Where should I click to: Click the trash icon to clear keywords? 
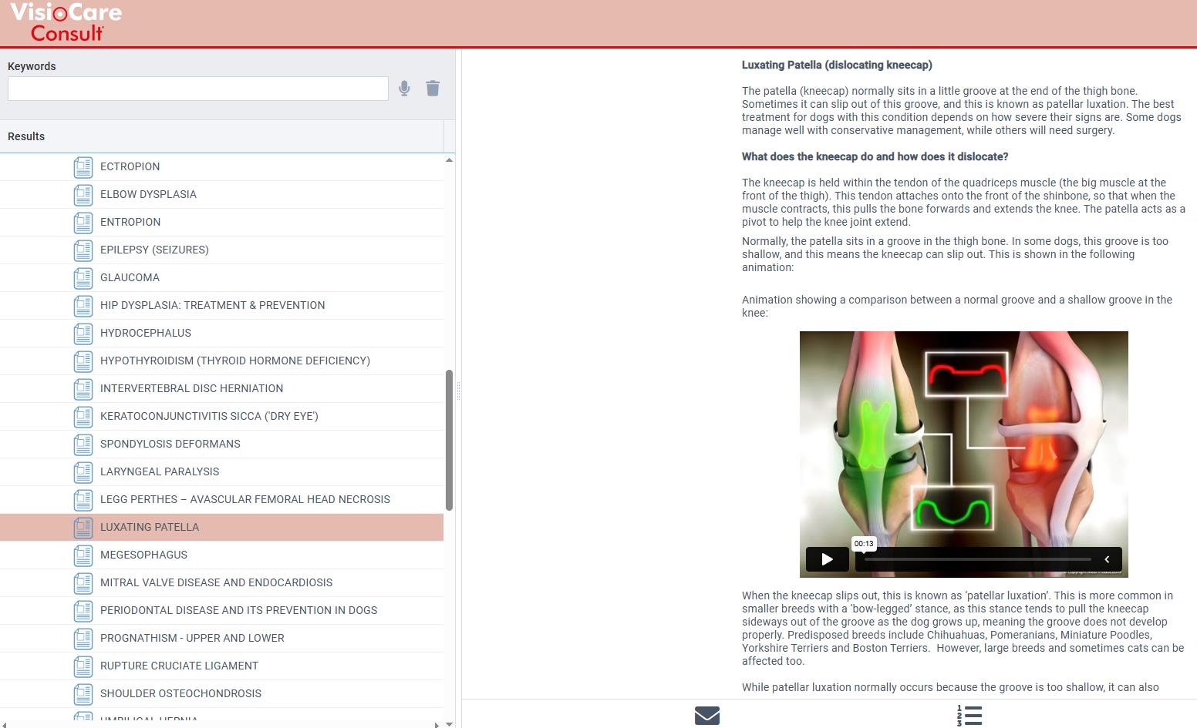[433, 89]
